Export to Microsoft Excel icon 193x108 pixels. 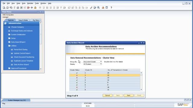pyautogui.click(x=21, y=7)
